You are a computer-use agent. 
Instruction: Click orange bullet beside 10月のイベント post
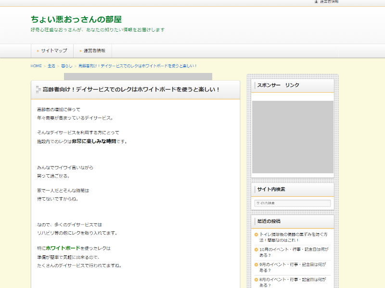coord(256,250)
